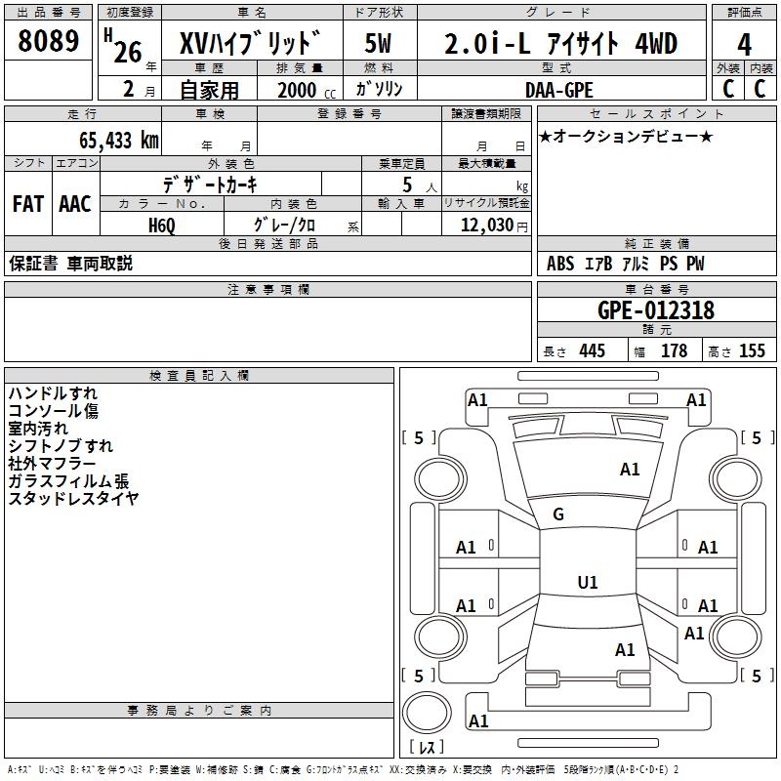Click the オークションデビュー sales point text
The image size is (781, 781).
pyautogui.click(x=626, y=136)
